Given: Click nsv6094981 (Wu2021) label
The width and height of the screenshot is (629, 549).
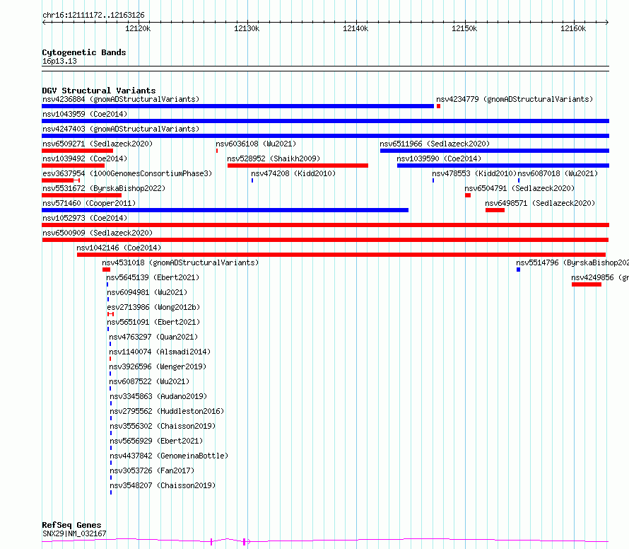Looking at the screenshot, I should coord(147,292).
